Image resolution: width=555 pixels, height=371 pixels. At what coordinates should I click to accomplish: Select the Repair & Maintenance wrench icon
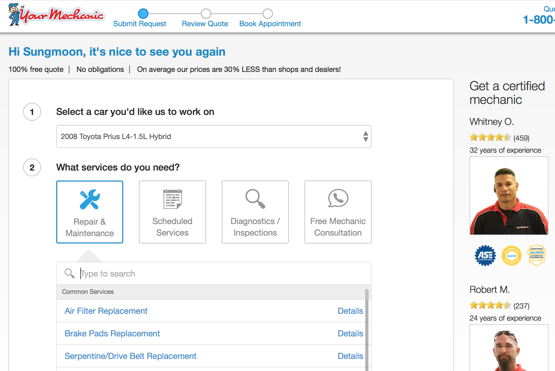click(90, 199)
